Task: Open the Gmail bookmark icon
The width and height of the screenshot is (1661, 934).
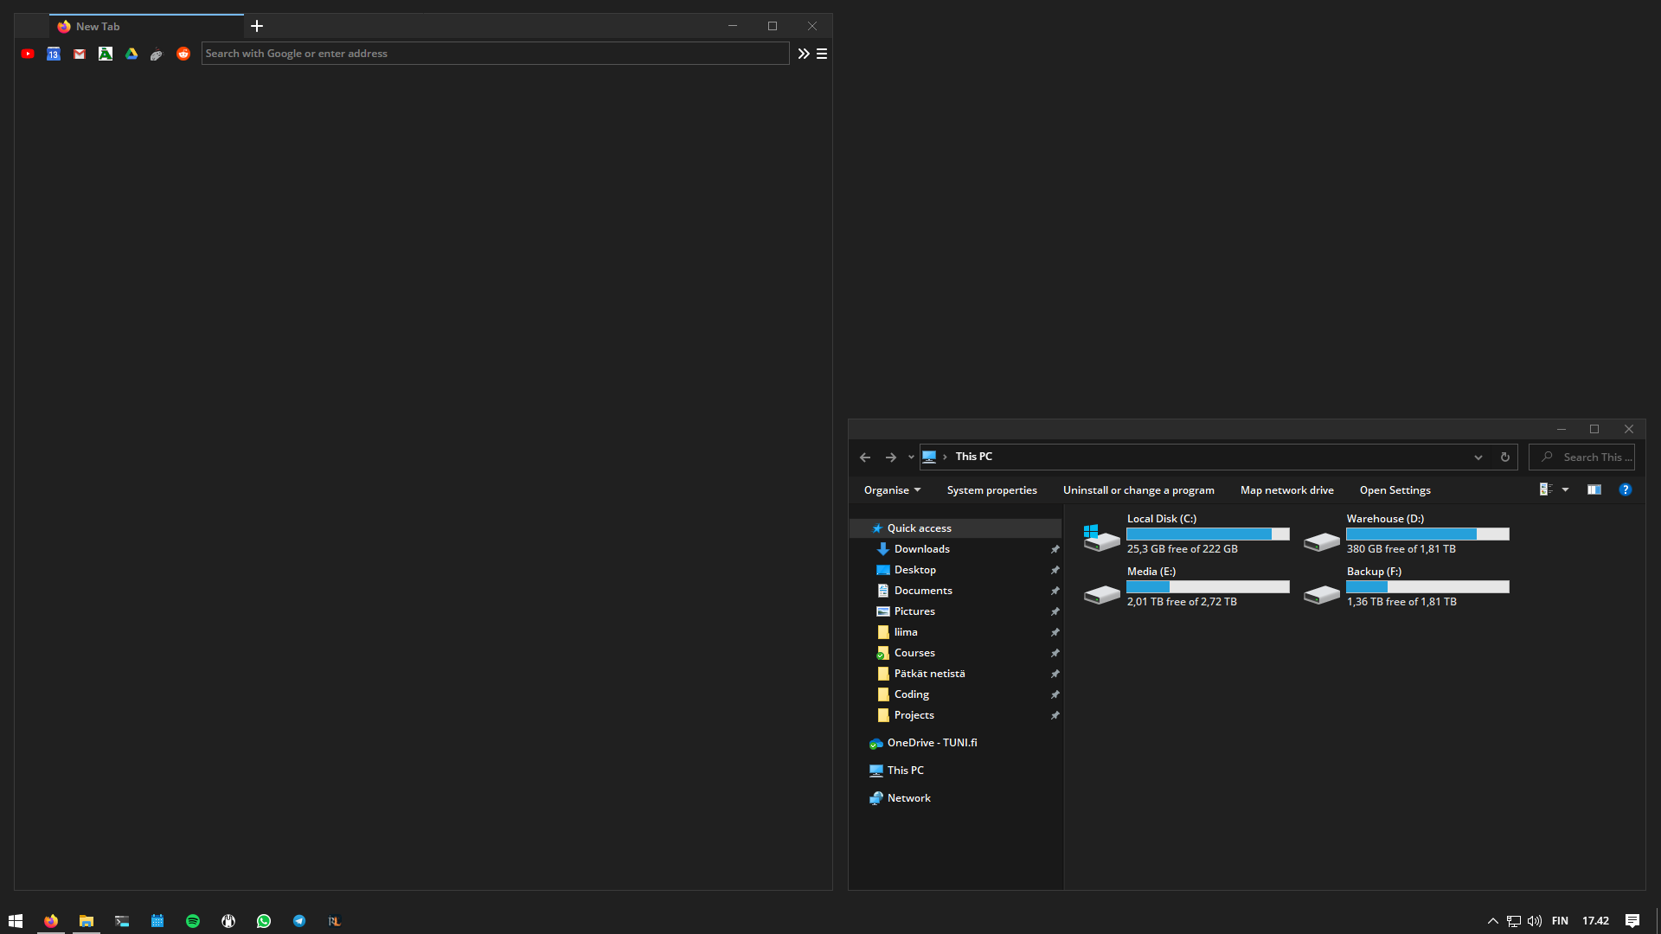Action: click(80, 54)
